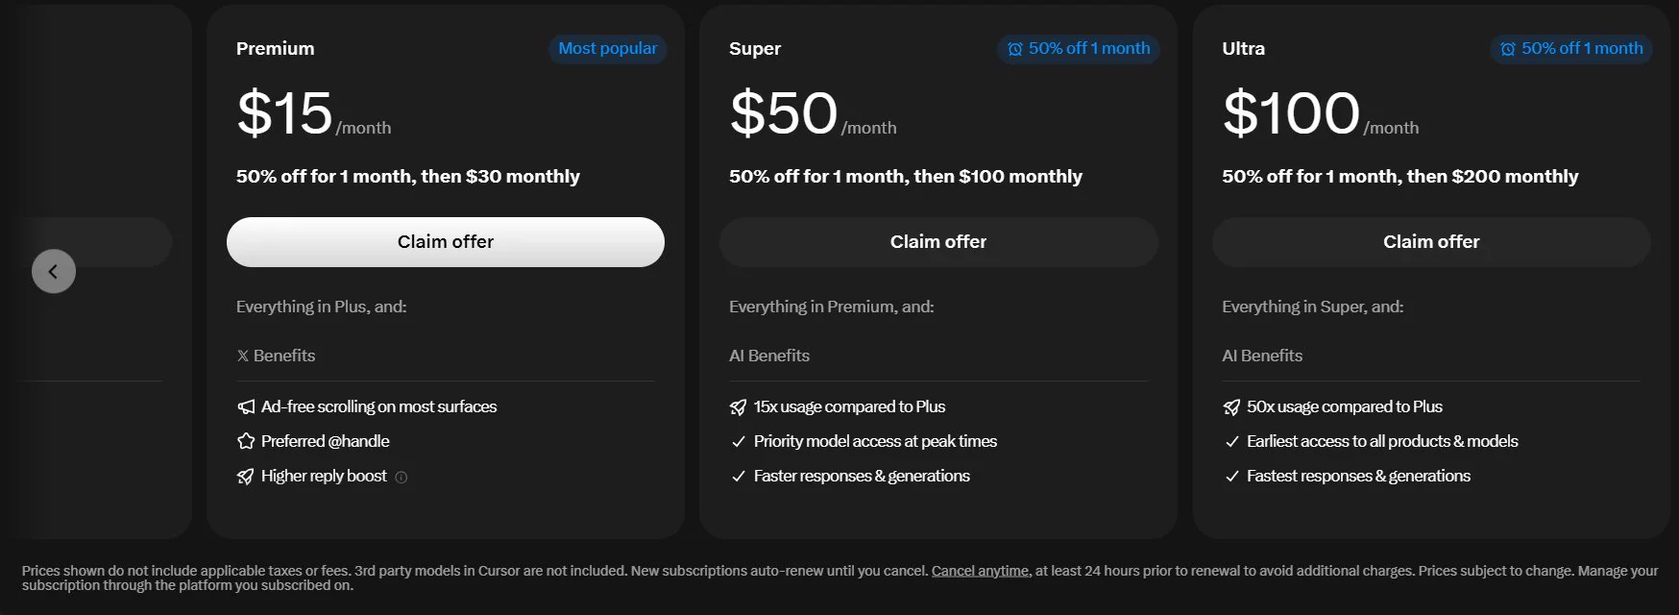Click the rocket icon for 15x usage

coord(738,406)
